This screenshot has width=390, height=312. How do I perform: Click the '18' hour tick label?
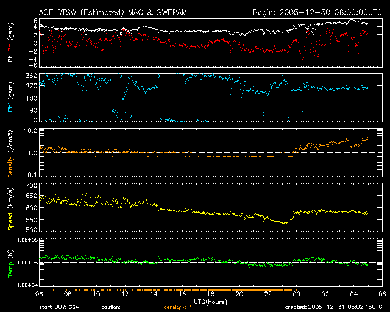tap(211, 294)
